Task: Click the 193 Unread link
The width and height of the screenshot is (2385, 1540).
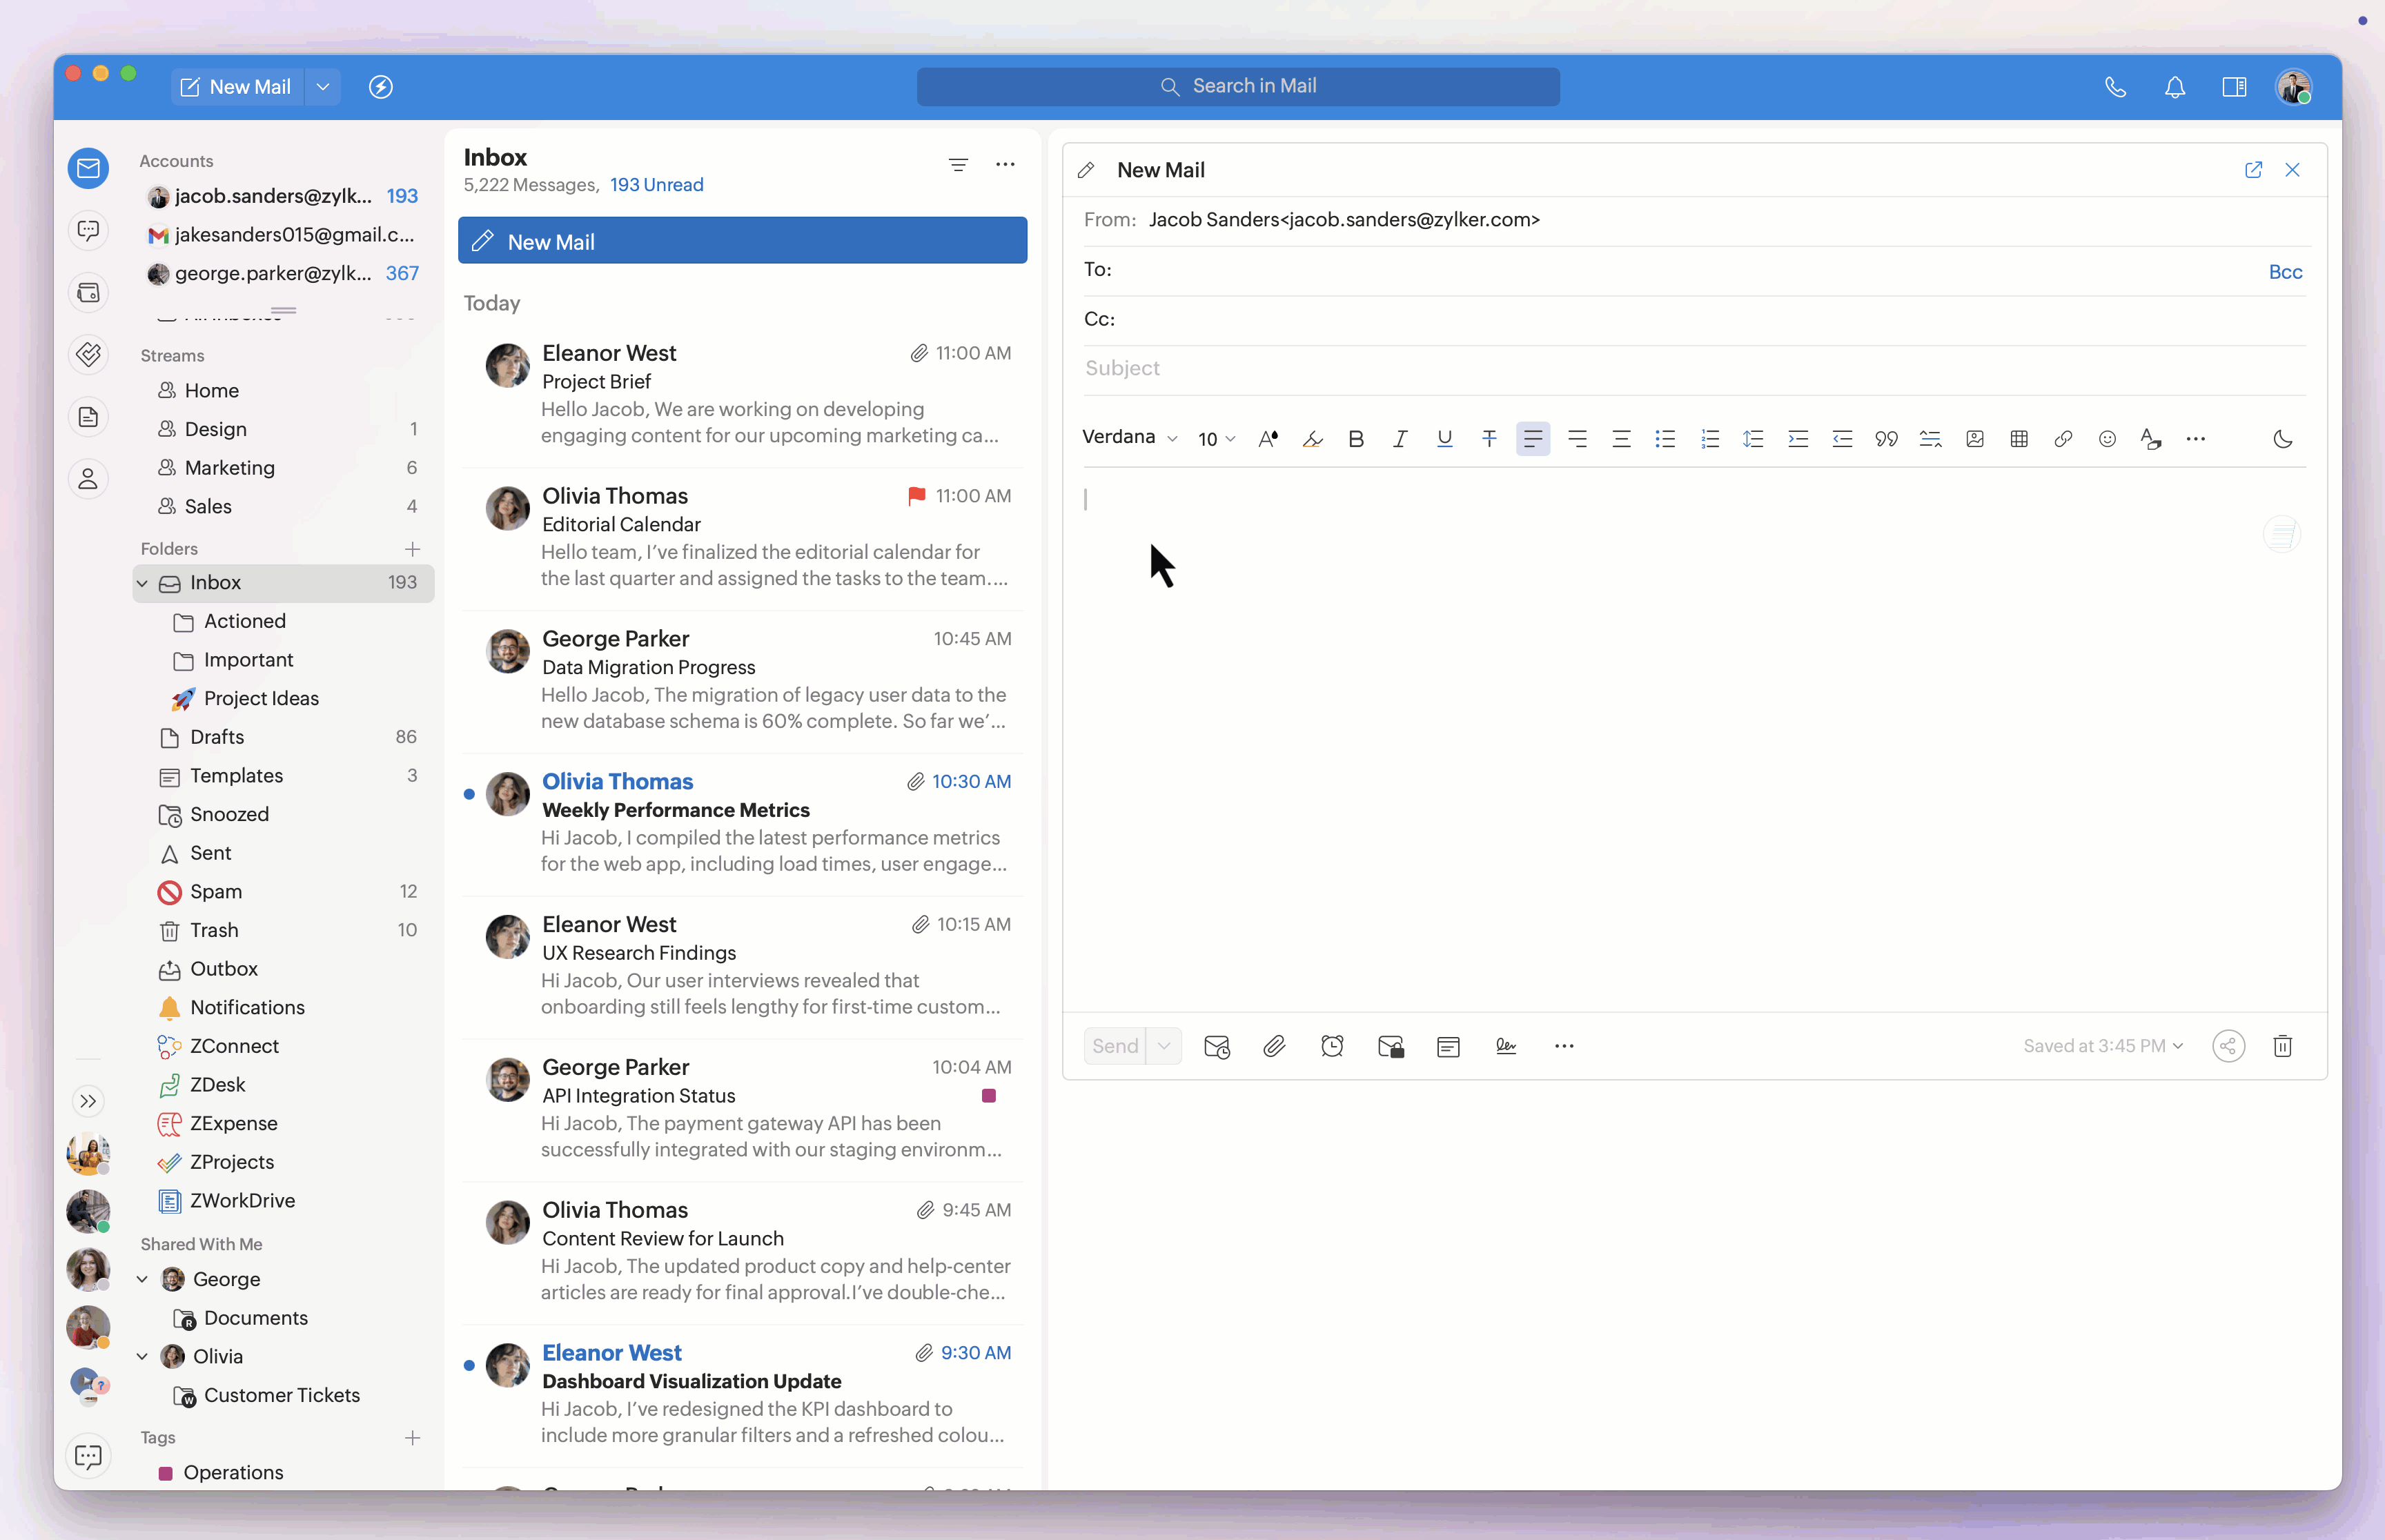Action: 656,184
